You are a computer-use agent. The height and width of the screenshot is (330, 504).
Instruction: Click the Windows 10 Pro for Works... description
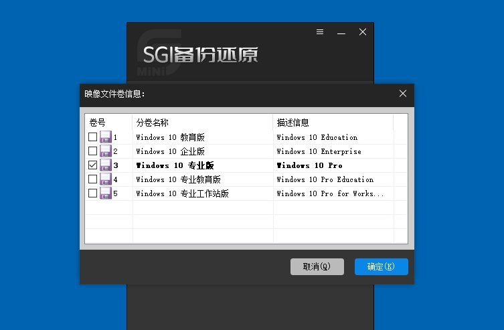[x=331, y=193]
